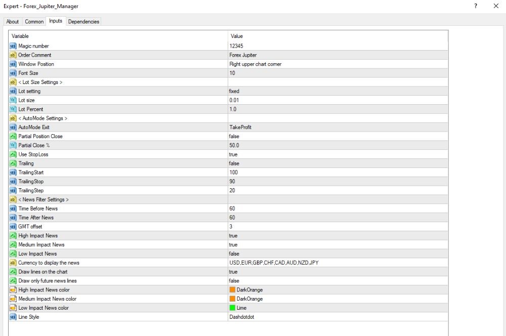Click the Value column header
The width and height of the screenshot is (506, 336).
tap(236, 36)
